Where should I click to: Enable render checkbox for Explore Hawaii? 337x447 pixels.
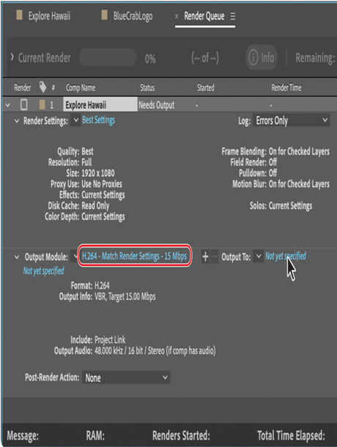(x=24, y=105)
